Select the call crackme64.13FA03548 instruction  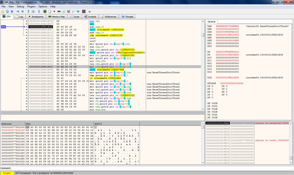click(107, 30)
